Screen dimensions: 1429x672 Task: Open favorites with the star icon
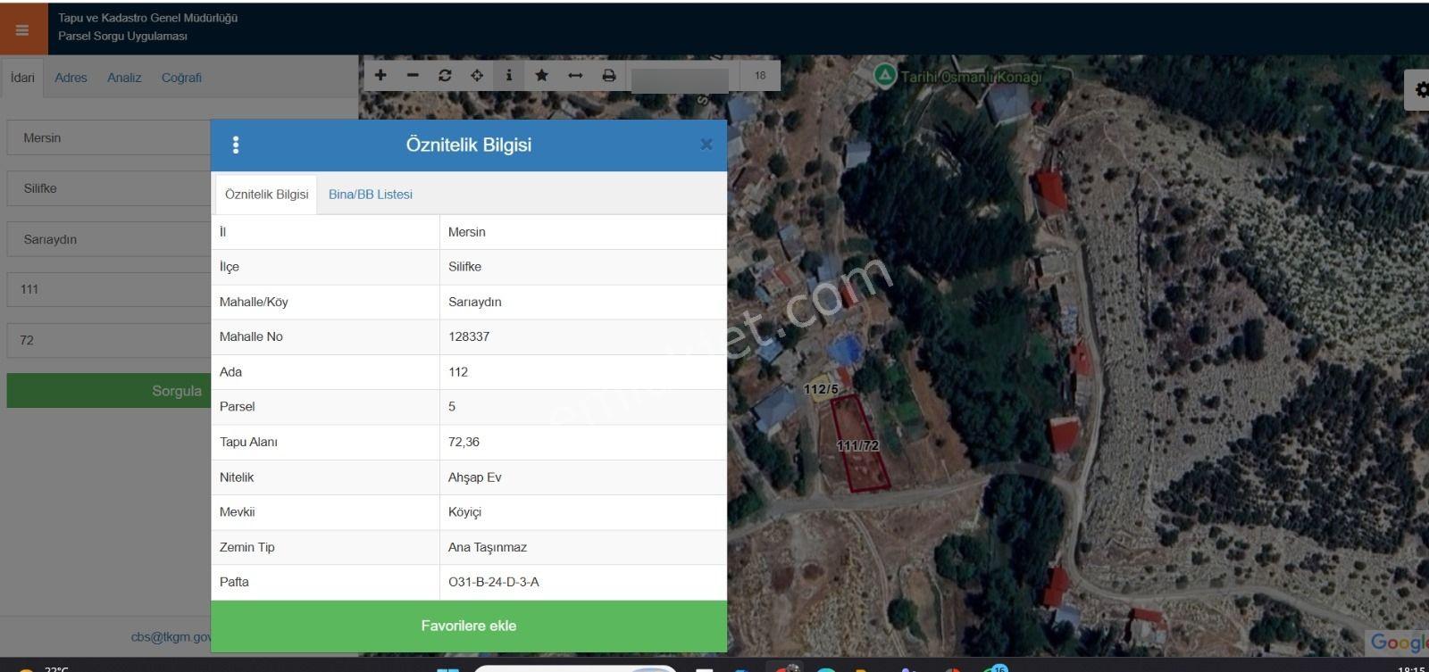pyautogui.click(x=541, y=76)
